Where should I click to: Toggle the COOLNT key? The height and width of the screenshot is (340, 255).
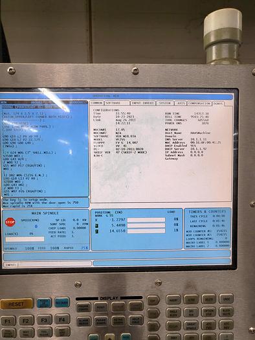click(x=173, y=326)
